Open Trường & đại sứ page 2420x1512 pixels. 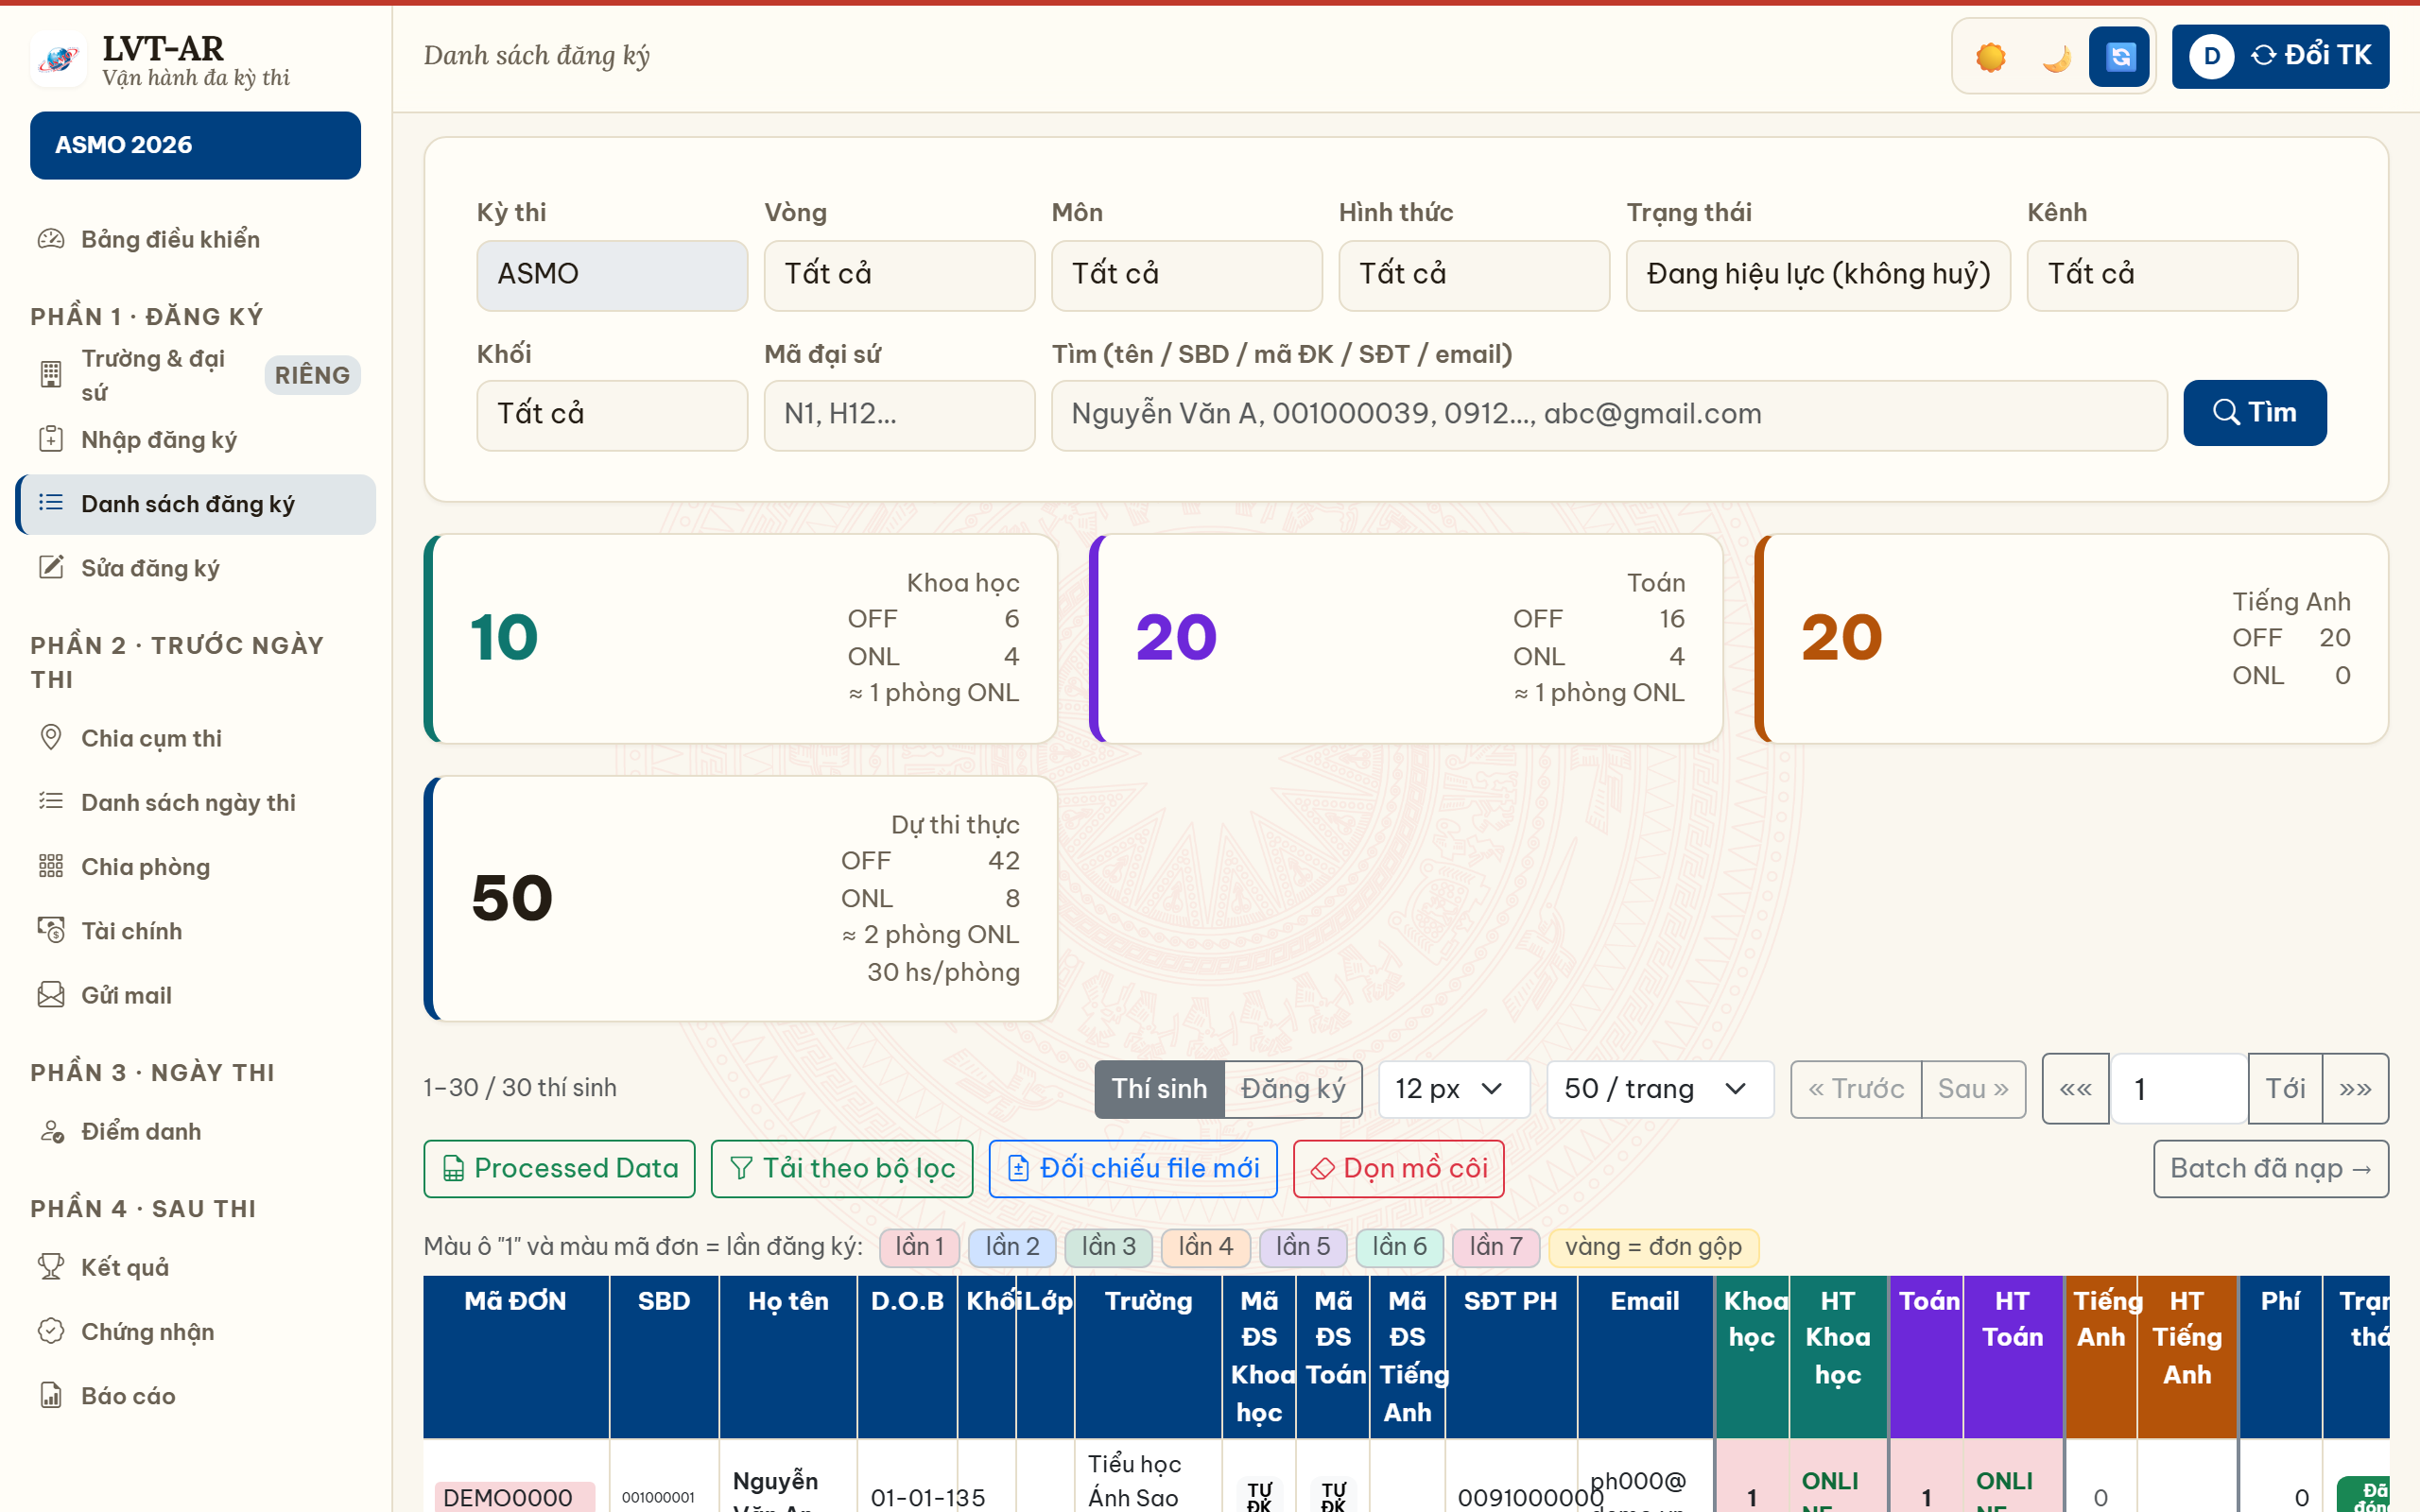coord(195,375)
